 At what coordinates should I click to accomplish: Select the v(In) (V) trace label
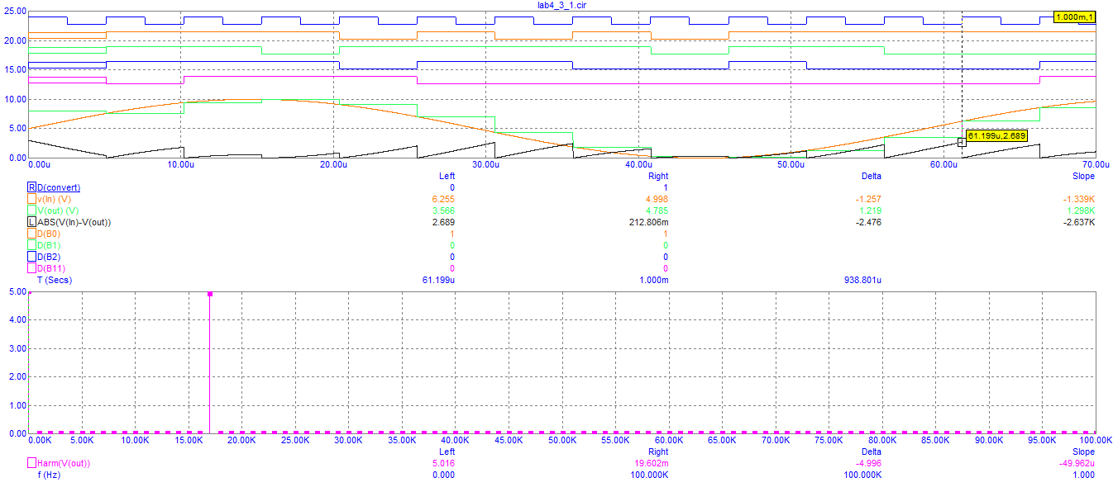pos(55,199)
